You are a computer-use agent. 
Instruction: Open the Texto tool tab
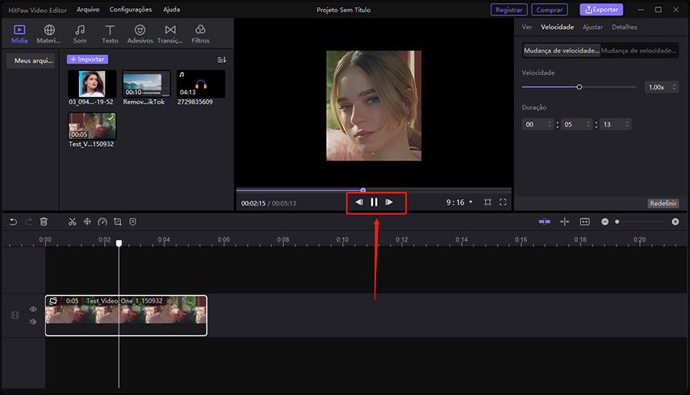(110, 34)
